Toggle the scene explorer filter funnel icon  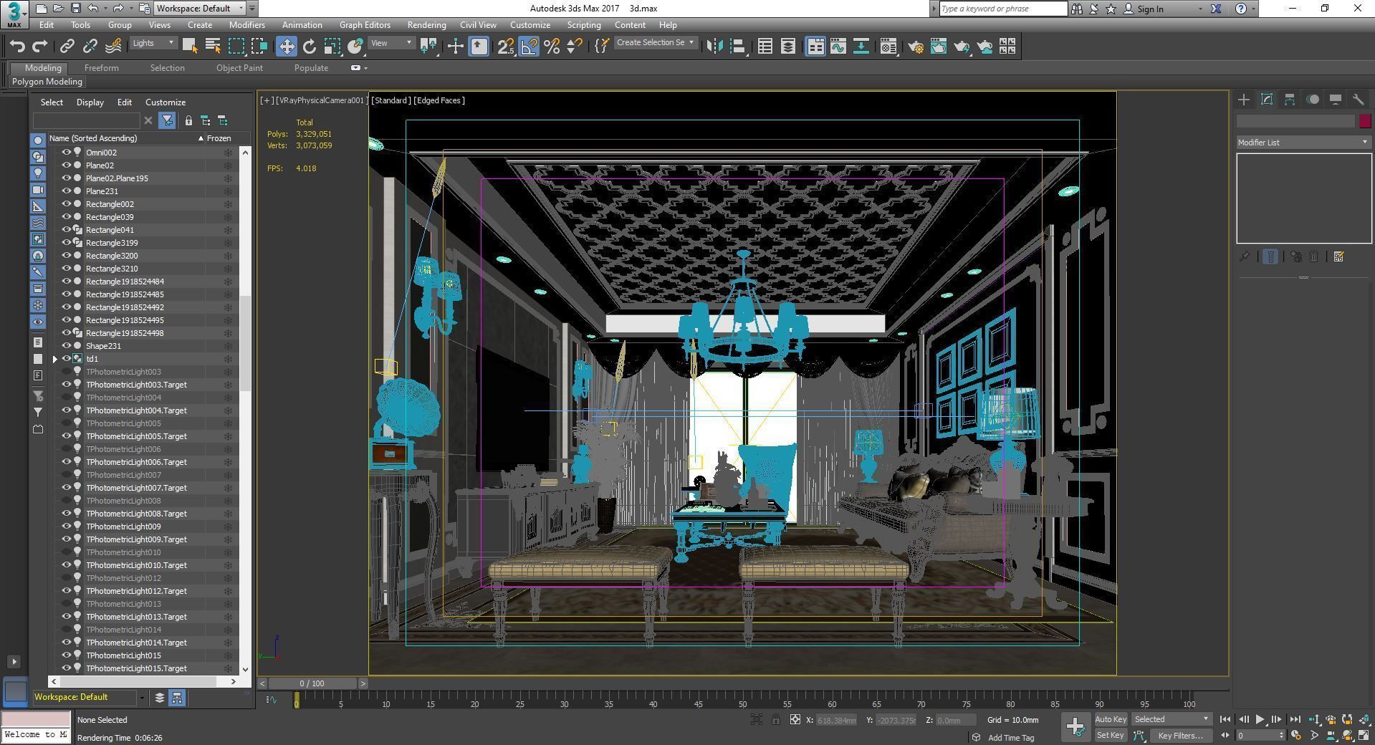(x=167, y=120)
